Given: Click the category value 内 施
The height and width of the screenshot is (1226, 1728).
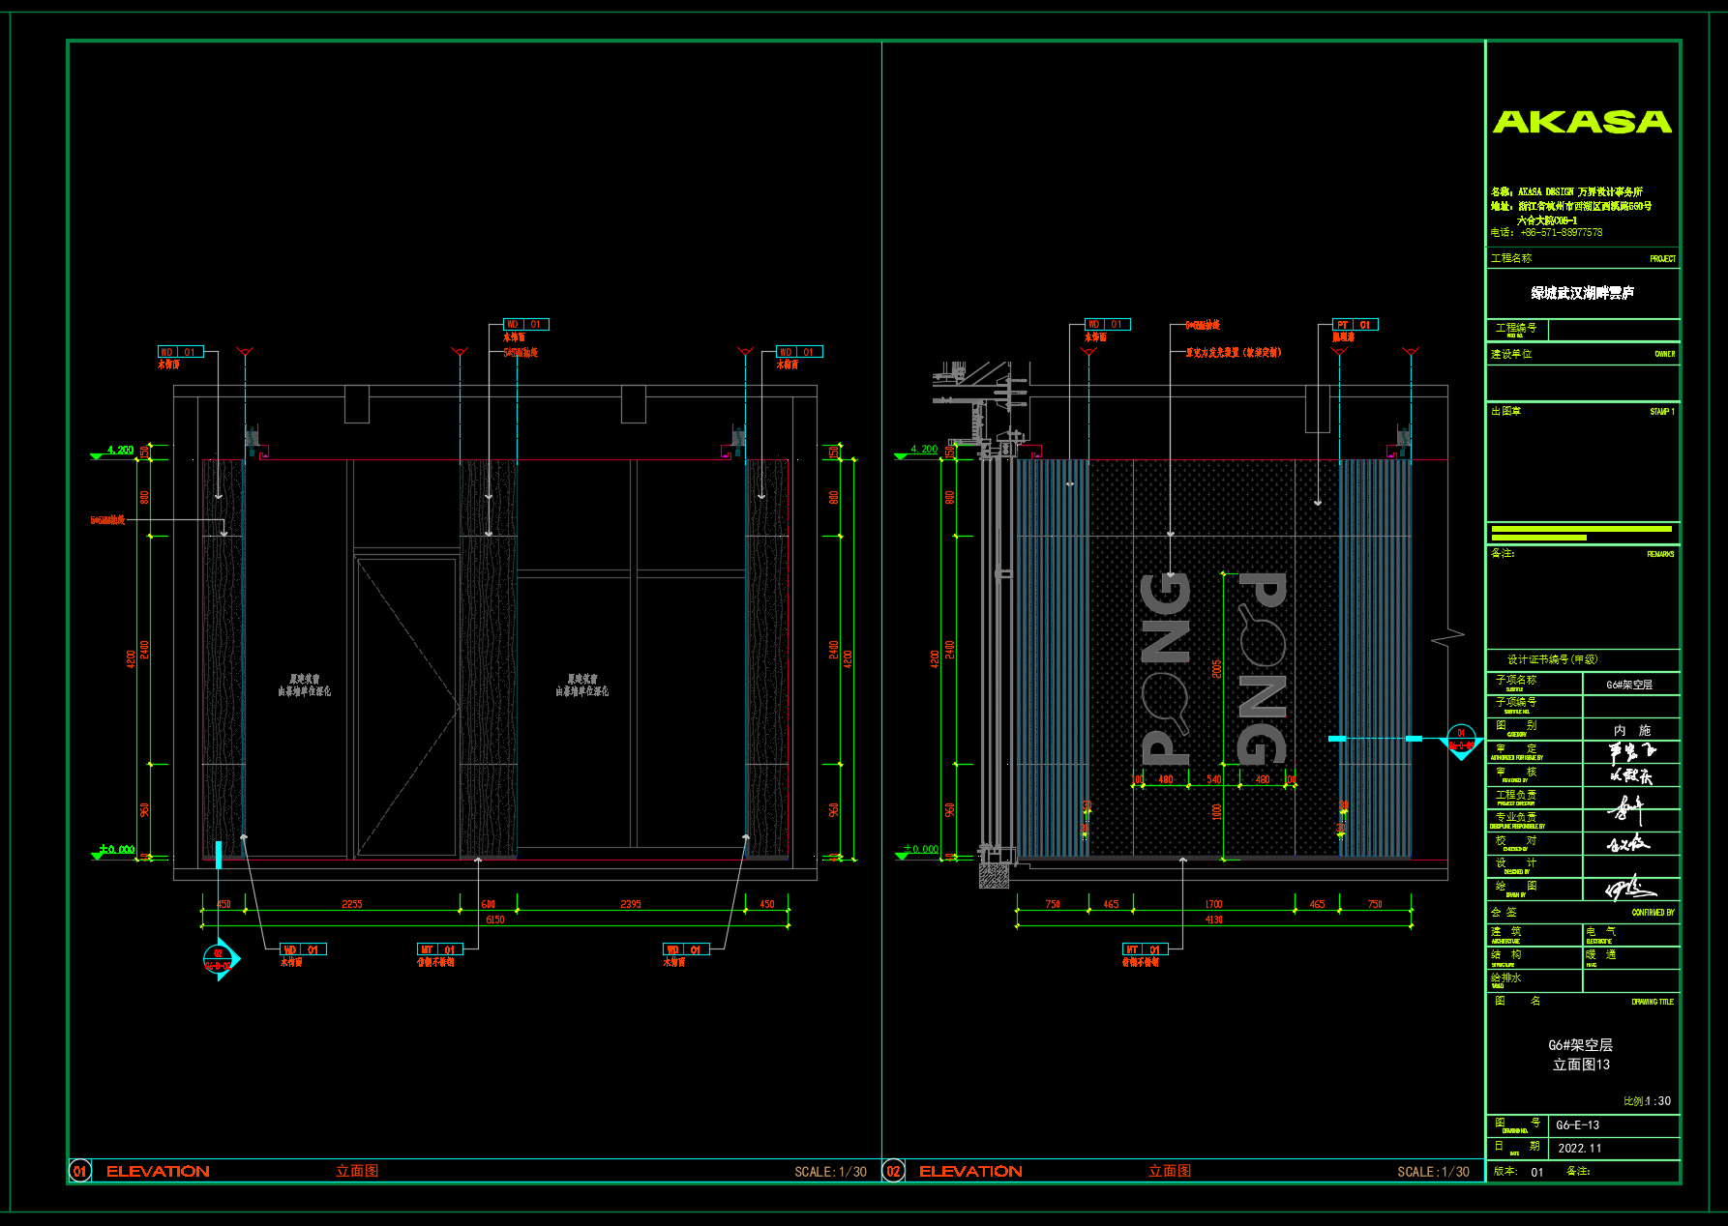Looking at the screenshot, I should 1631,730.
